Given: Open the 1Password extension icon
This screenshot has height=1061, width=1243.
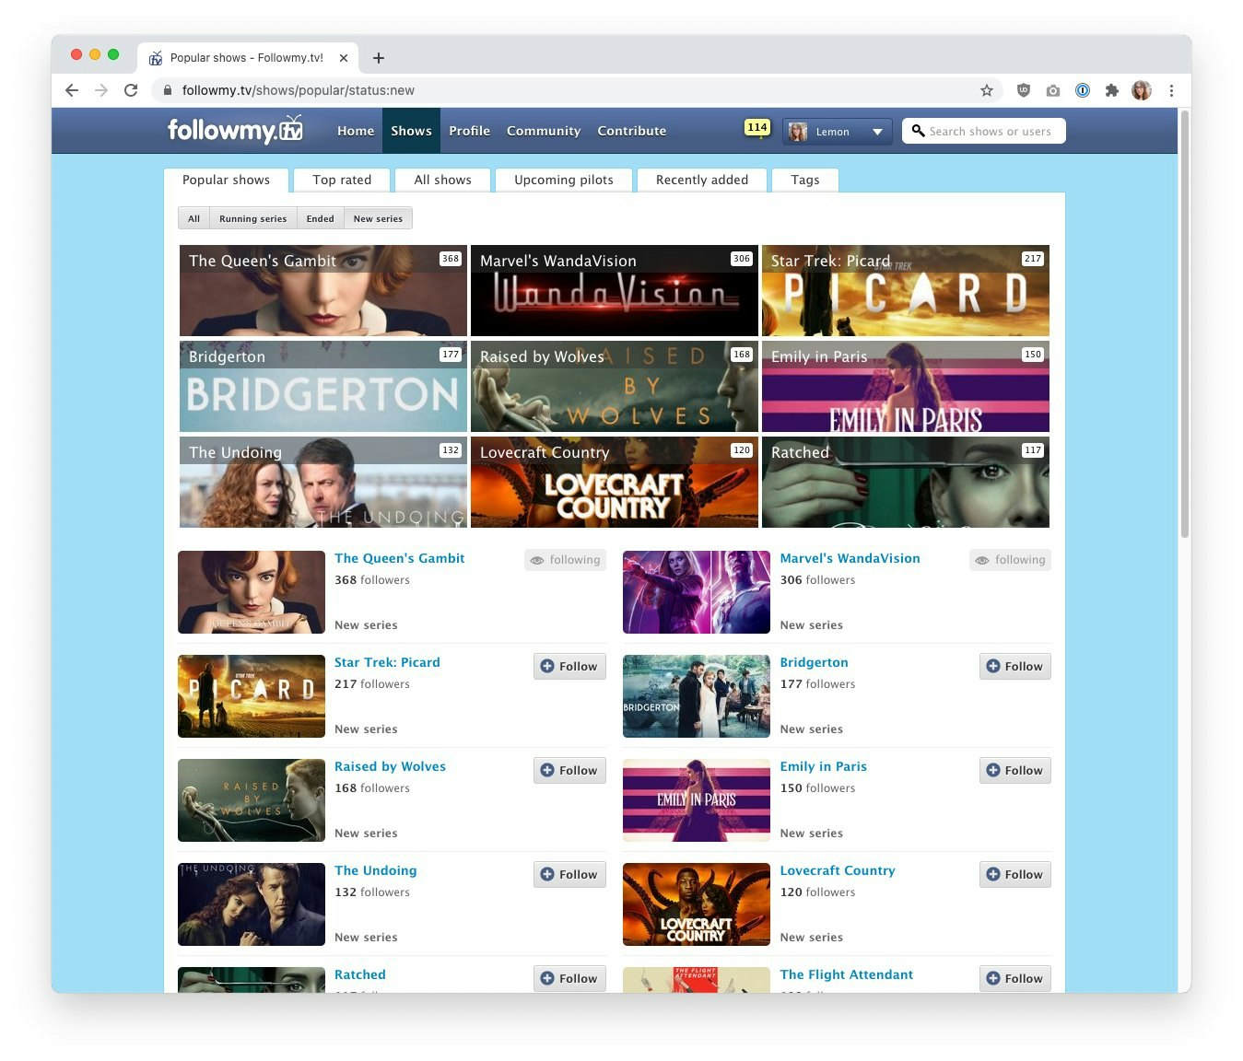Looking at the screenshot, I should [x=1083, y=90].
